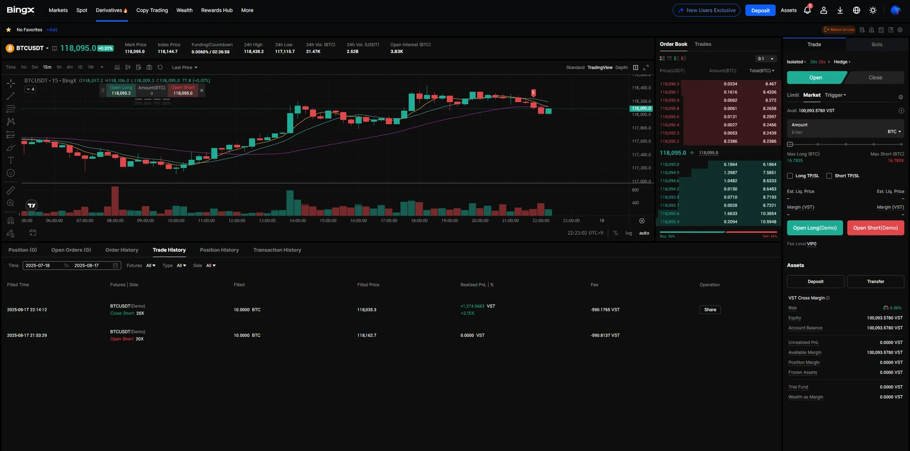Click the favorites star icon

point(9,30)
